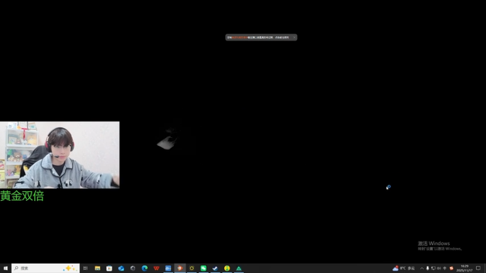Click the taskbar search box
Screen dimensions: 486x273
pos(46,268)
